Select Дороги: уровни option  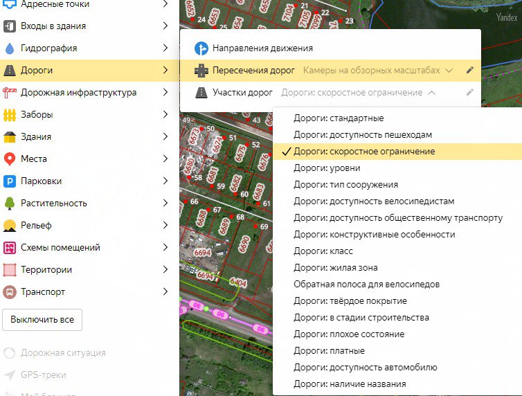point(397,168)
